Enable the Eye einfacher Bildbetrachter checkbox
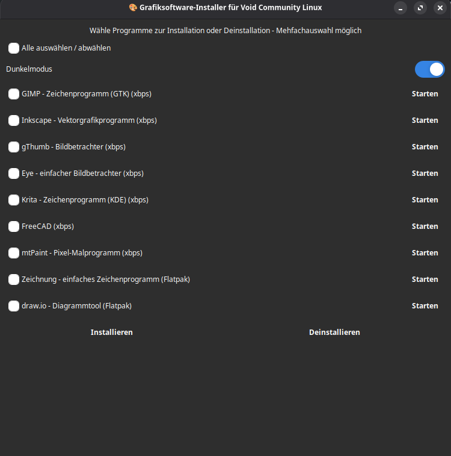Image resolution: width=451 pixels, height=456 pixels. [x=14, y=173]
